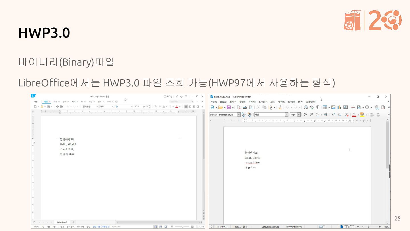Click Clear Direct Formatting icon in LibreOffice
The width and height of the screenshot is (410, 231).
[x=347, y=115]
